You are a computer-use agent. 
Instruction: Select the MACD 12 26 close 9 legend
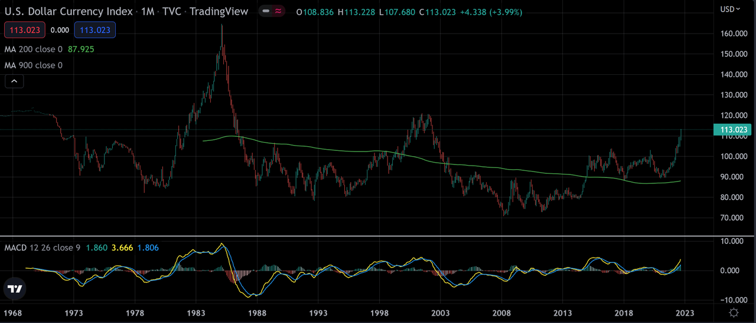43,248
